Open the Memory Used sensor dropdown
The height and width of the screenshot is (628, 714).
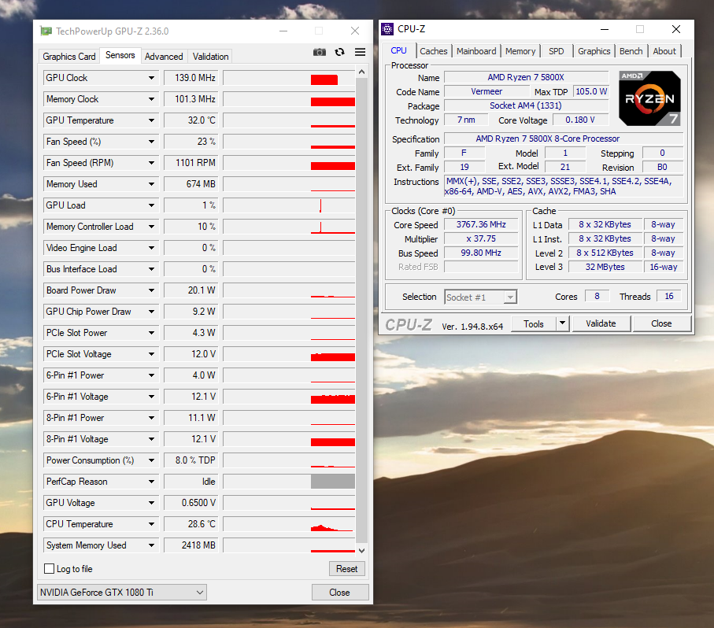click(x=151, y=184)
